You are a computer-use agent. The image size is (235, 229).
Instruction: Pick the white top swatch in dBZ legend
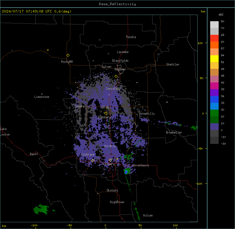click(214, 25)
